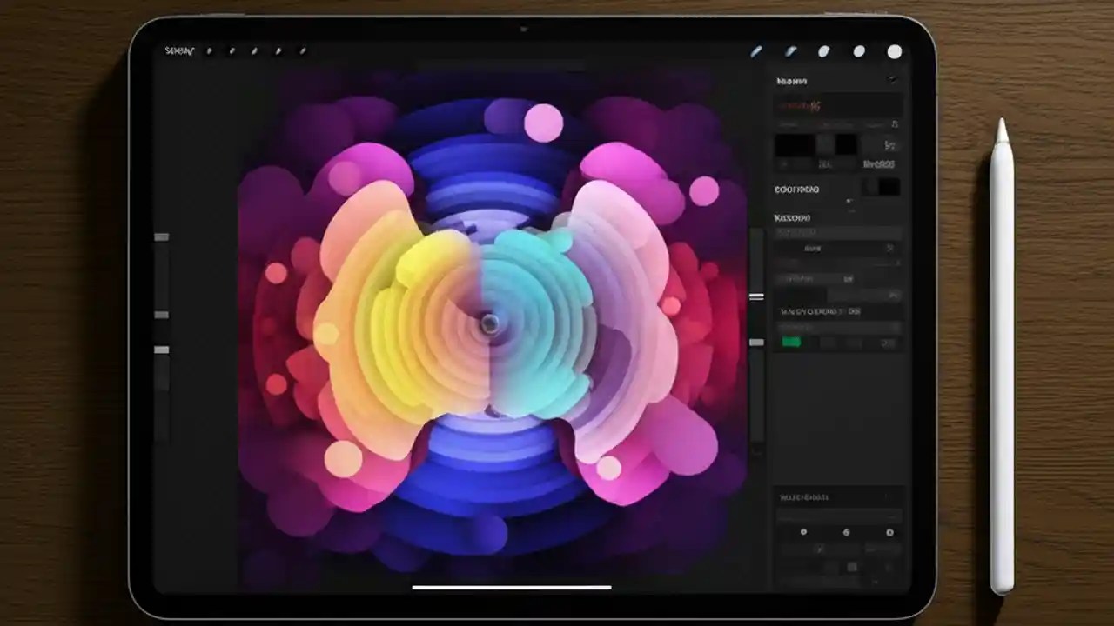Select the first pen icon in left toolbar
The image size is (1114, 626).
(209, 50)
